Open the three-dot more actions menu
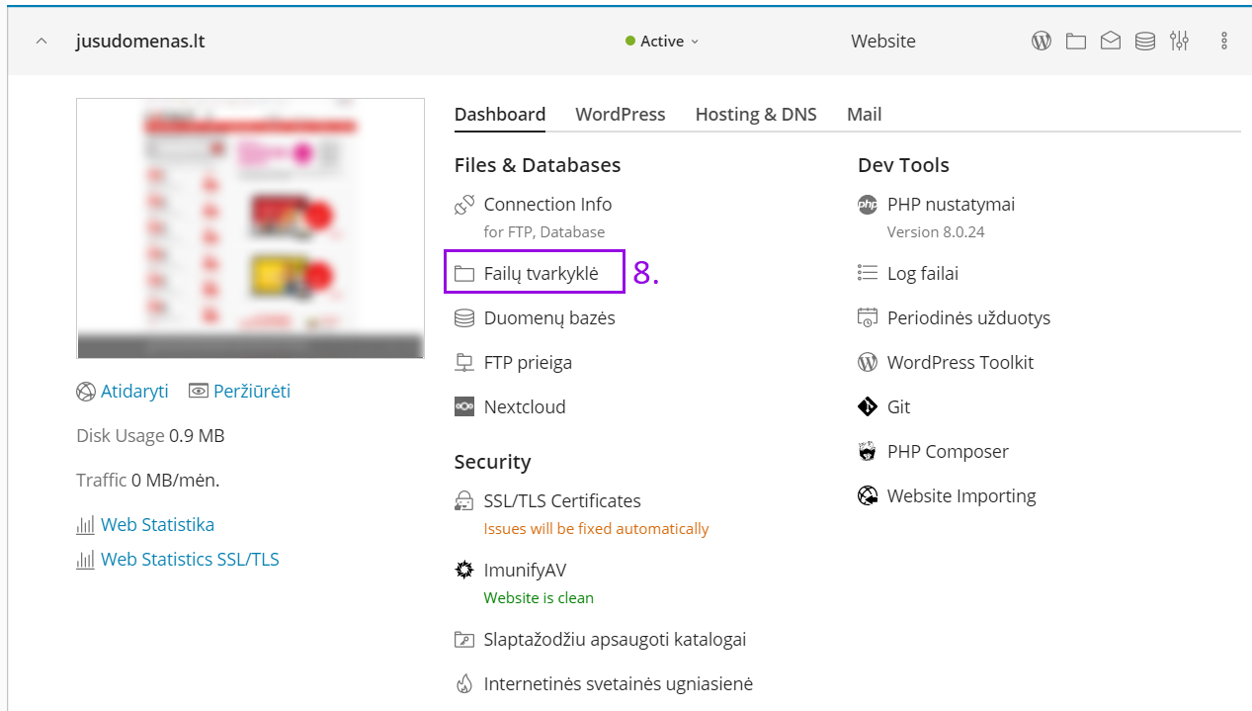The image size is (1252, 711). (1224, 42)
